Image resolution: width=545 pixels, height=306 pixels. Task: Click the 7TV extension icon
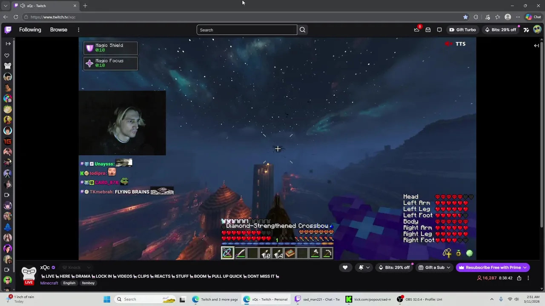tap(526, 30)
